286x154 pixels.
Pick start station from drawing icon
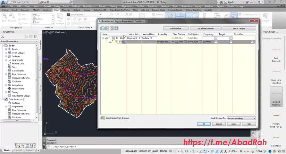tap(186, 42)
